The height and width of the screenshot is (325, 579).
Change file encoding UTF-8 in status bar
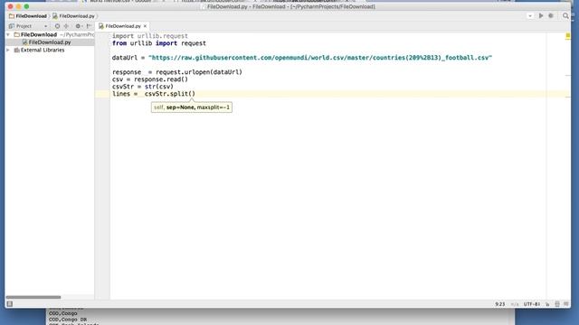531,304
